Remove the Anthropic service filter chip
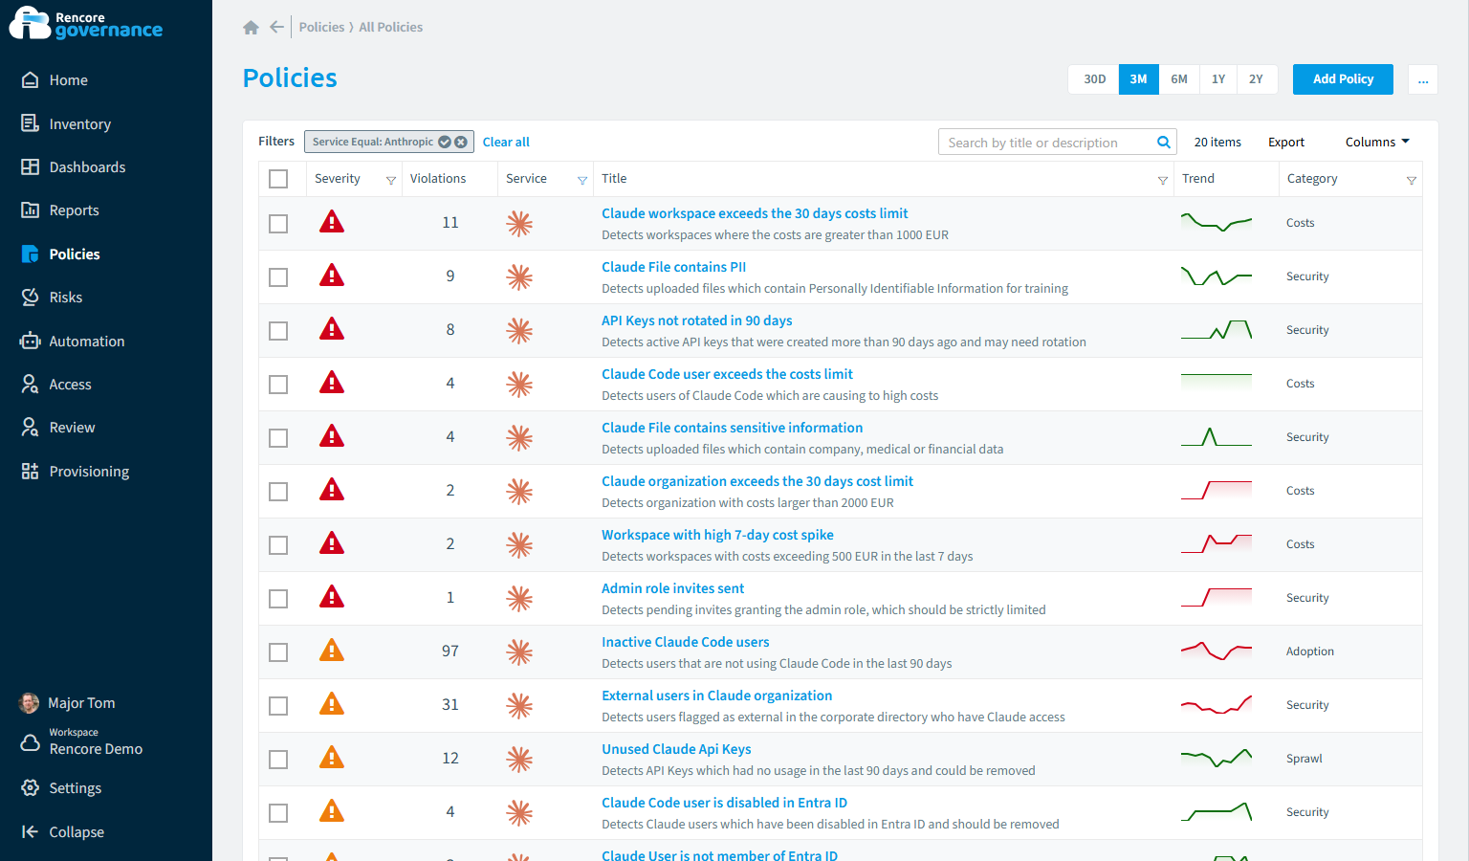This screenshot has height=861, width=1469. pyautogui.click(x=461, y=142)
